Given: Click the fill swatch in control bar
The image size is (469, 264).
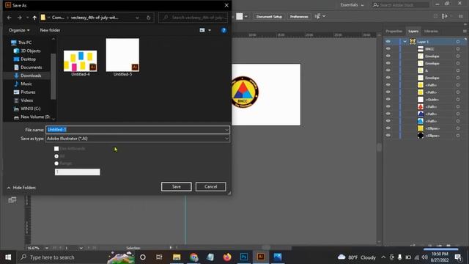Looking at the screenshot, I should coord(240,16).
